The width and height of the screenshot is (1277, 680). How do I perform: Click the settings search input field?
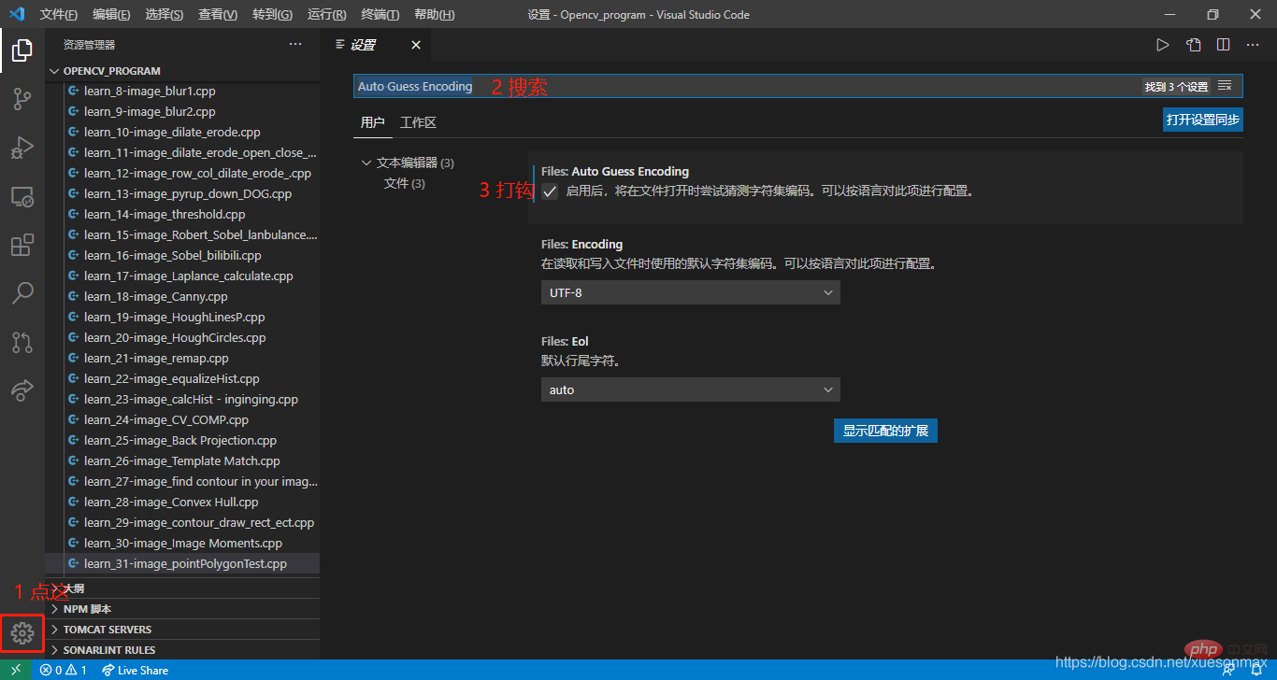pos(748,86)
